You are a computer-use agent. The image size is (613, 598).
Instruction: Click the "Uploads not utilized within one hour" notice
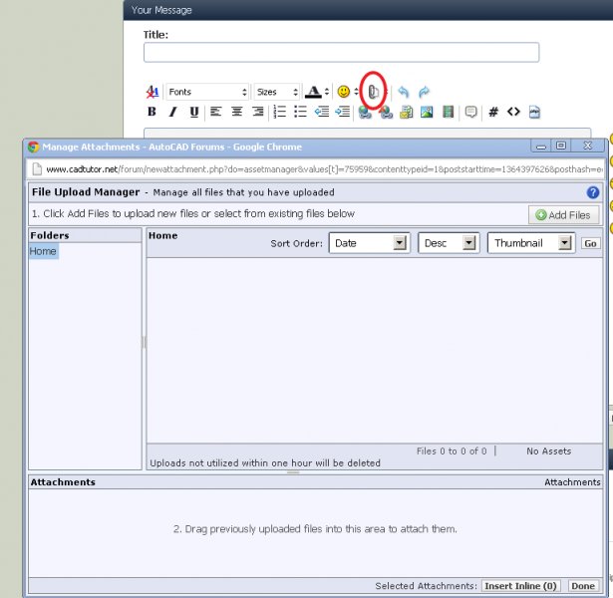(265, 463)
